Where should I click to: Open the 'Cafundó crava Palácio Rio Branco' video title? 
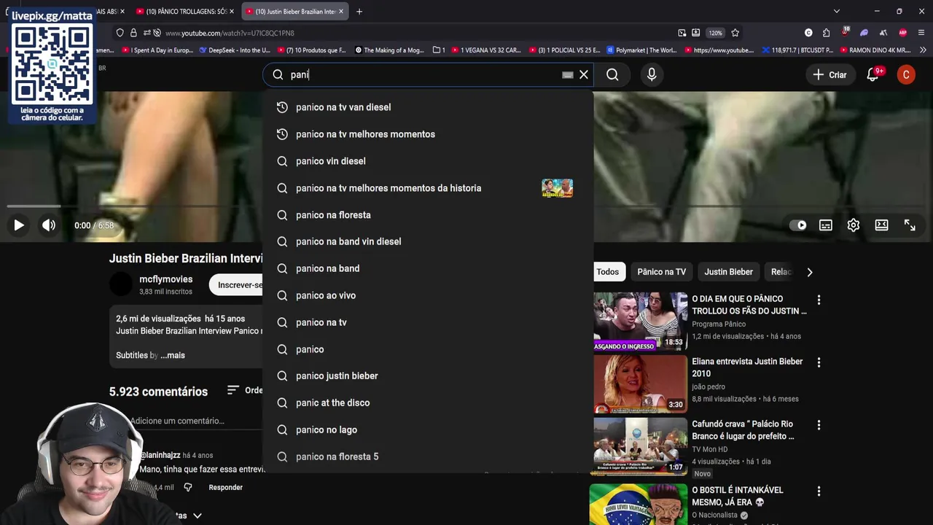pos(743,430)
